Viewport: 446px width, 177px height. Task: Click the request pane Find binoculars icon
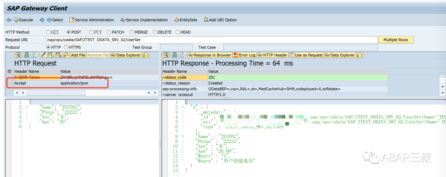click(27, 55)
